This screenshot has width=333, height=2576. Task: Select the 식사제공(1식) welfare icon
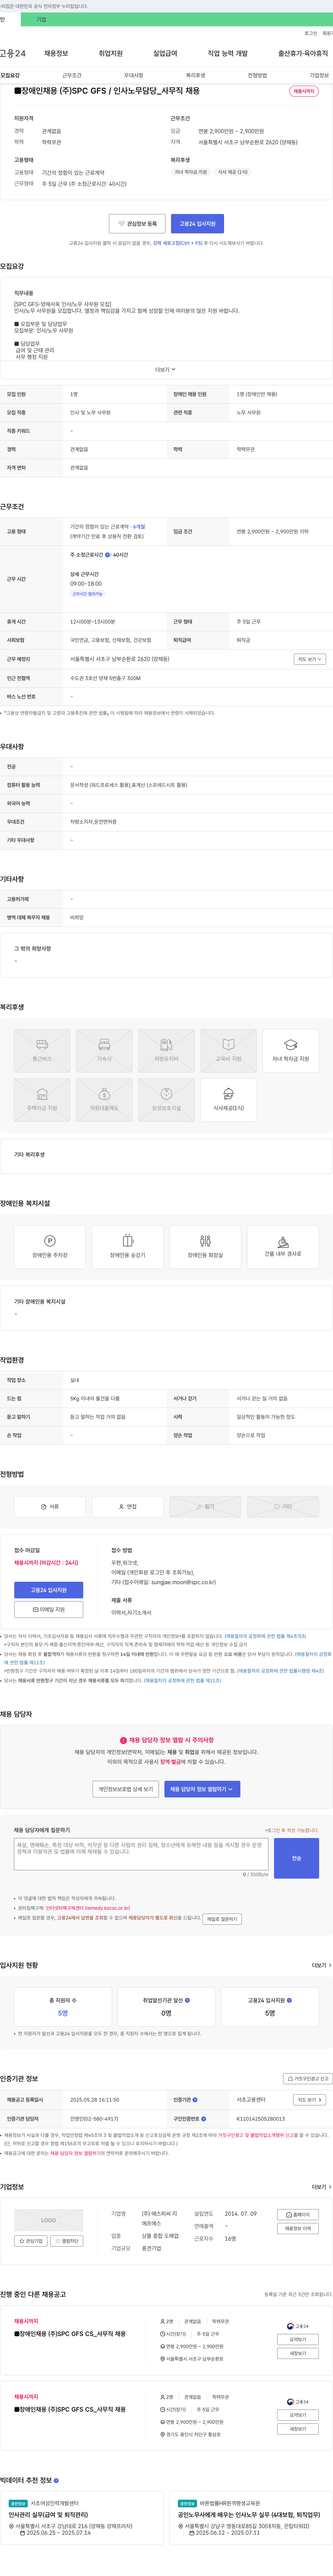pos(228,1100)
